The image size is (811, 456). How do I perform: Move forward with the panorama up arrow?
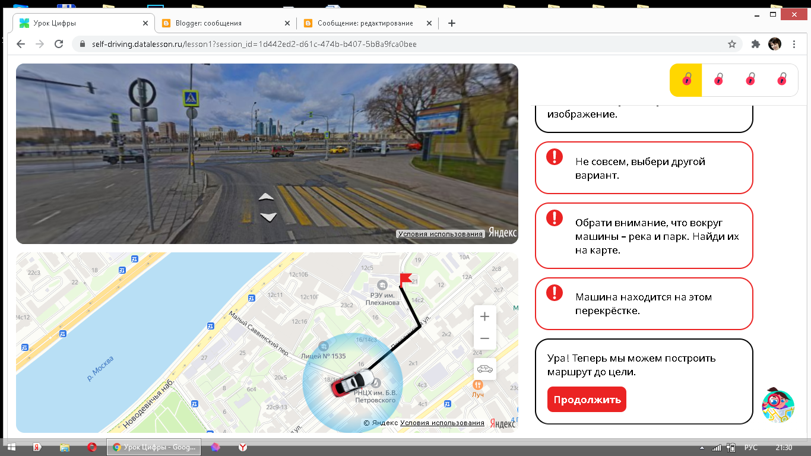click(x=266, y=197)
